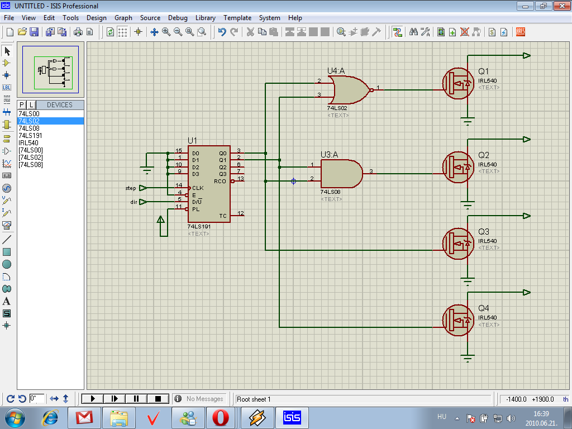Select the Selection Mode arrow tool

click(x=7, y=51)
